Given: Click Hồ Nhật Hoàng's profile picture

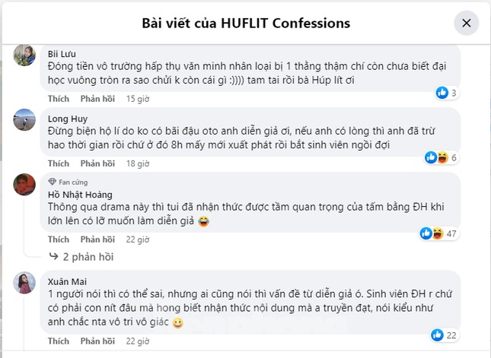Looking at the screenshot, I should (x=24, y=185).
